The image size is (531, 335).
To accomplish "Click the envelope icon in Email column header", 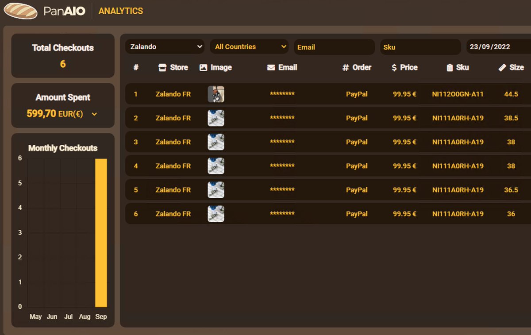I will point(271,68).
